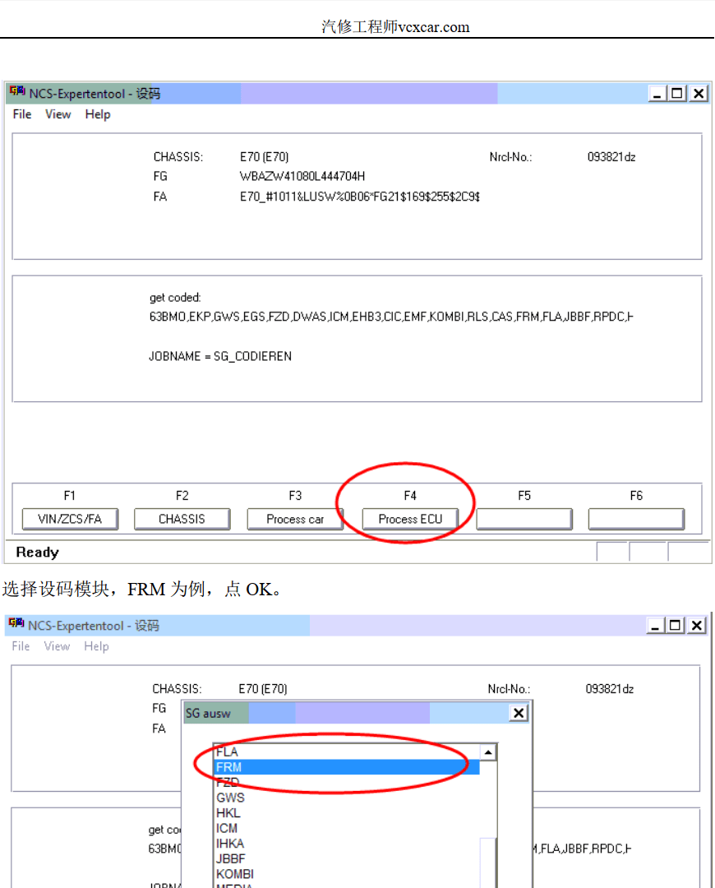Open the Help menu
This screenshot has height=888, width=715.
[97, 114]
